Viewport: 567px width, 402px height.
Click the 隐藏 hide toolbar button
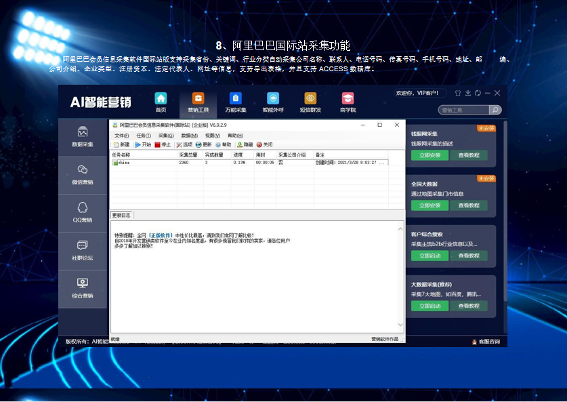245,145
